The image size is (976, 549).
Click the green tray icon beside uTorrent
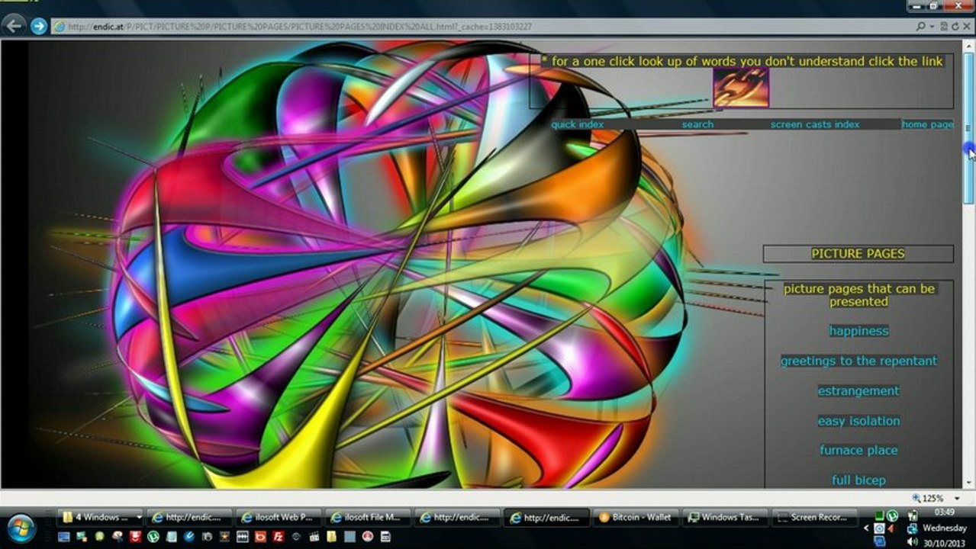pyautogui.click(x=880, y=515)
